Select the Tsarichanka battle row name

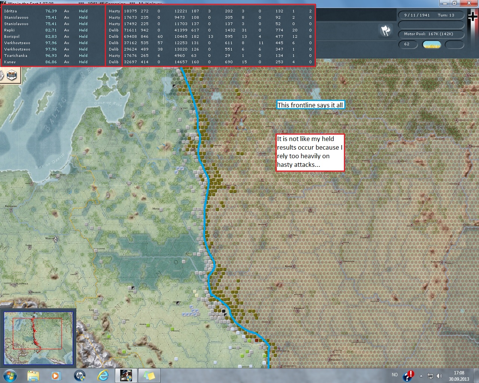coord(15,56)
